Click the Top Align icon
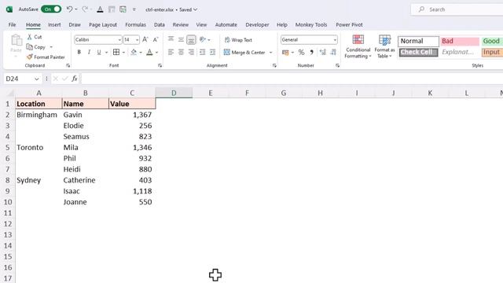503x283 pixels. [171, 39]
